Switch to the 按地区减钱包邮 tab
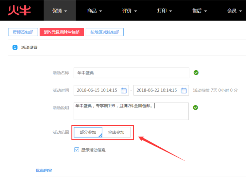The width and height of the screenshot is (246, 180). point(105,32)
